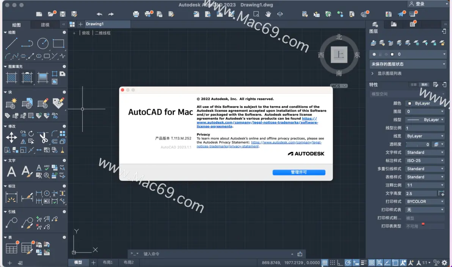Open the 线宽 ByLayer dropdown

[x=425, y=136]
